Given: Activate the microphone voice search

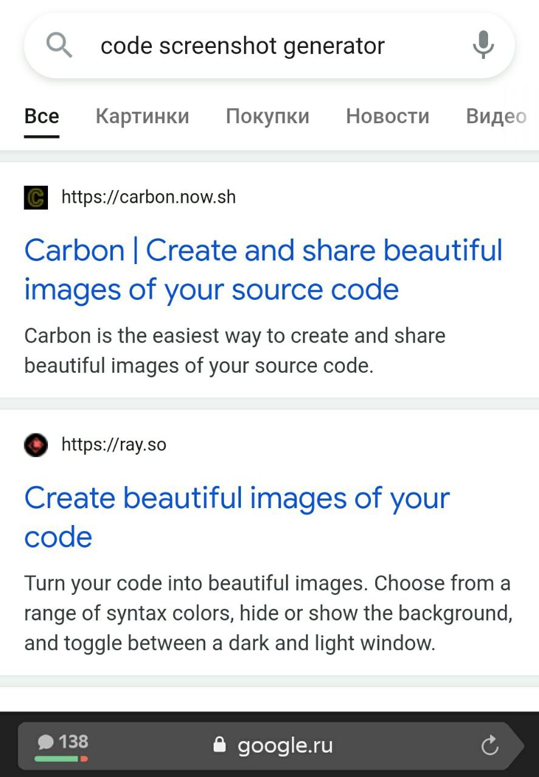Looking at the screenshot, I should [483, 46].
